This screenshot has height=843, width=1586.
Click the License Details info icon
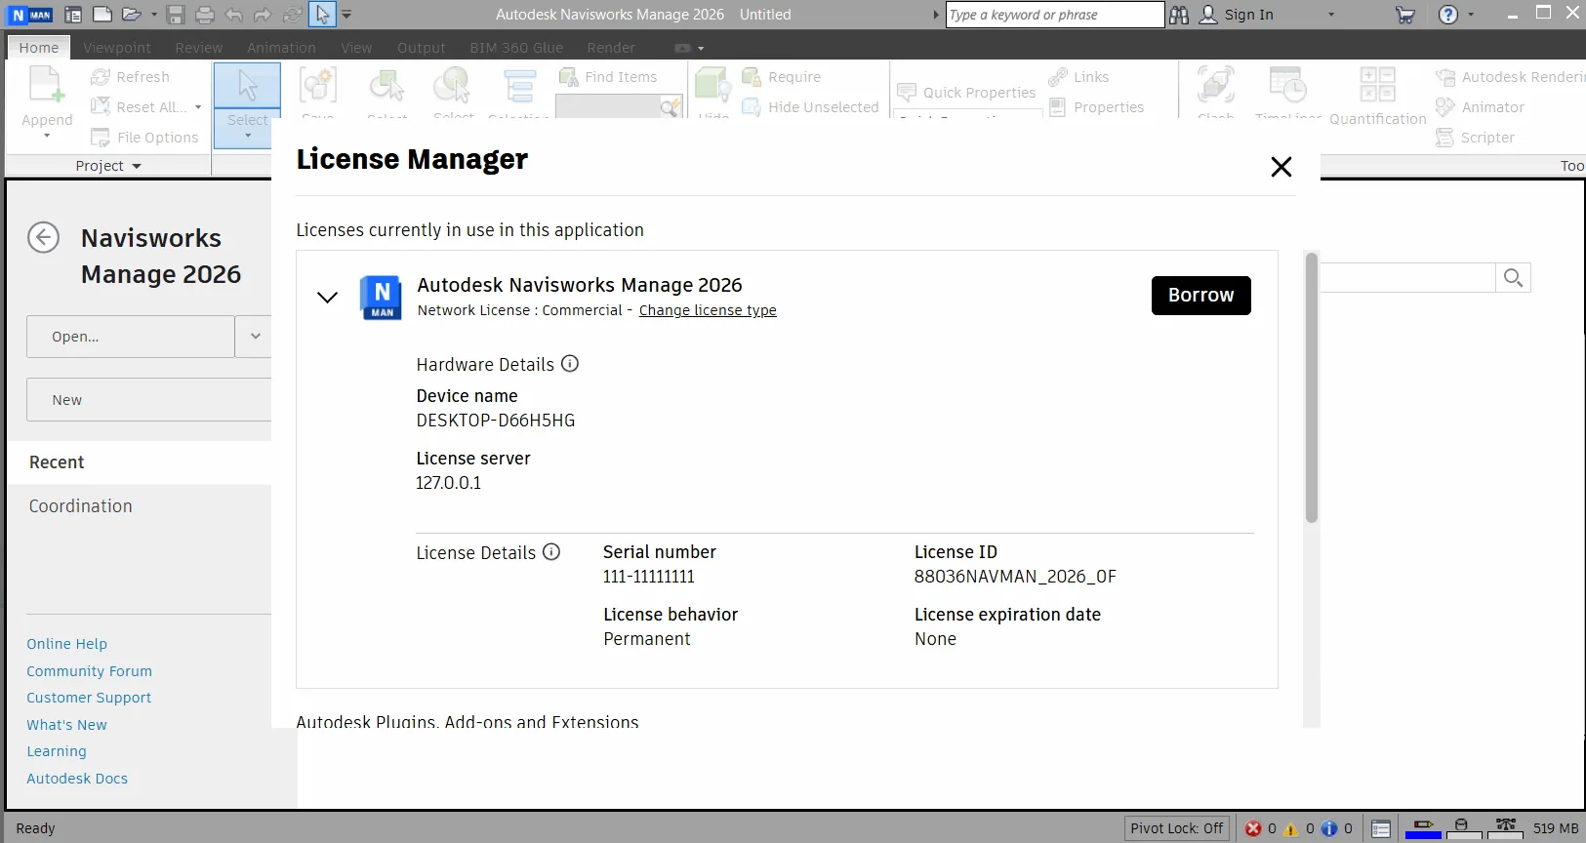(551, 552)
